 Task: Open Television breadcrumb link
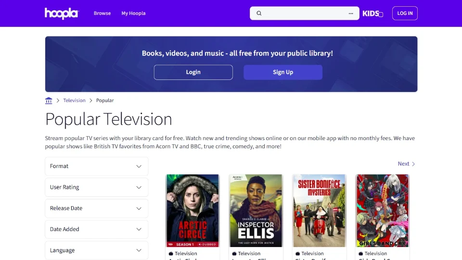pos(74,101)
